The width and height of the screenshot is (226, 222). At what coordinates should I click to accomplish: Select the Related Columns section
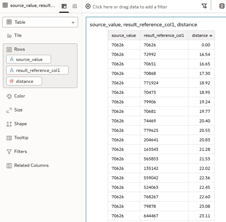(x=31, y=165)
